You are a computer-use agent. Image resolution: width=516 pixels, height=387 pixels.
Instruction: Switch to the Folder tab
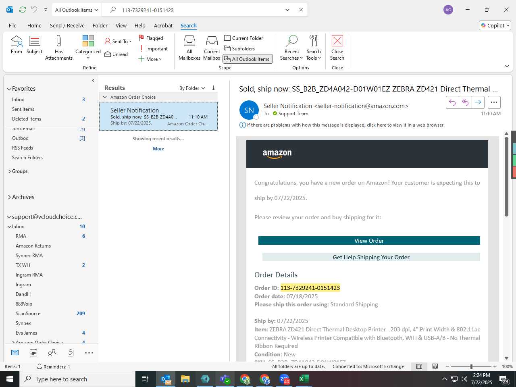pos(100,25)
